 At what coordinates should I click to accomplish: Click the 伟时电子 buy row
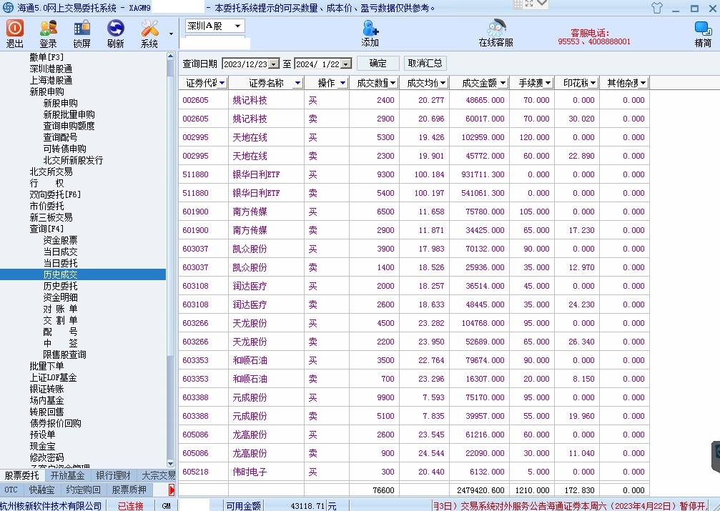(x=414, y=472)
